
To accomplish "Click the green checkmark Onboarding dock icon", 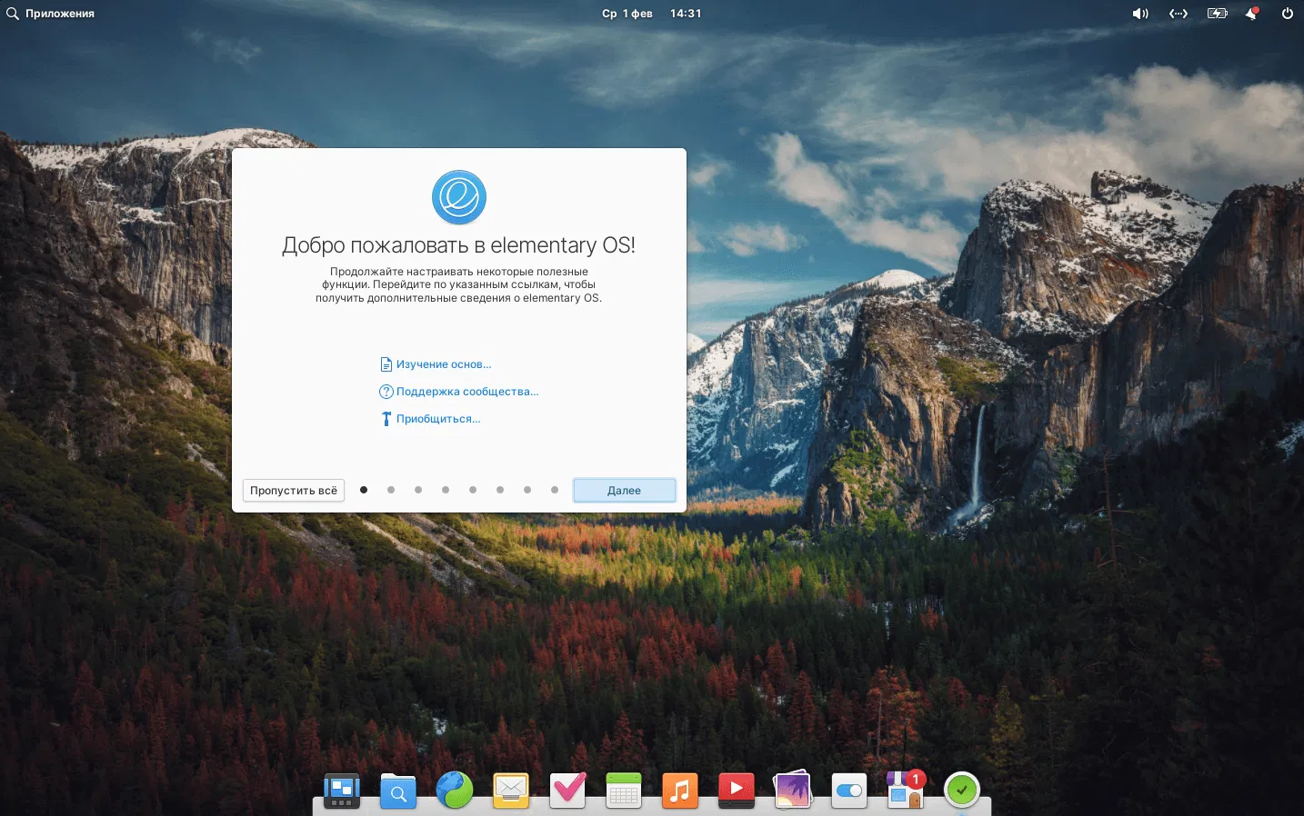I will pos(962,791).
